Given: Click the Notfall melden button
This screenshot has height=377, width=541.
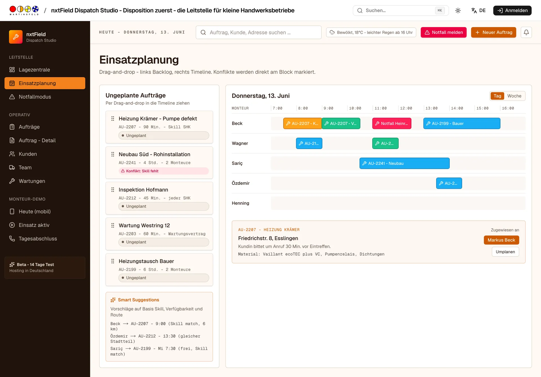Looking at the screenshot, I should pyautogui.click(x=444, y=32).
